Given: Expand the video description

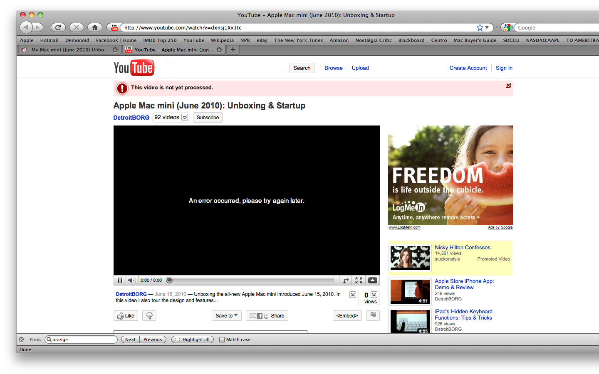Looking at the screenshot, I should [x=353, y=295].
